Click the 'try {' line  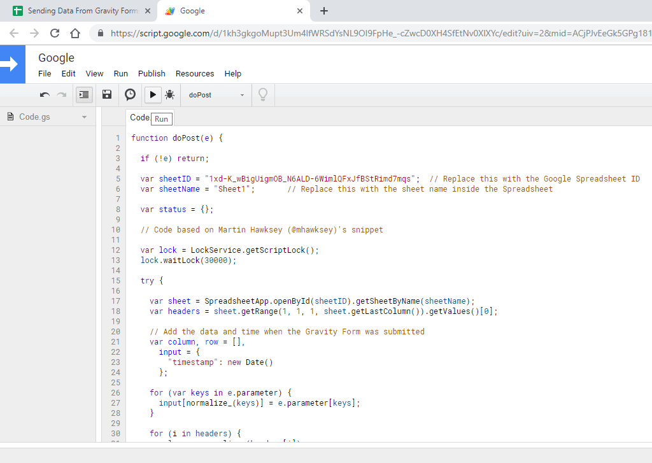click(x=152, y=281)
